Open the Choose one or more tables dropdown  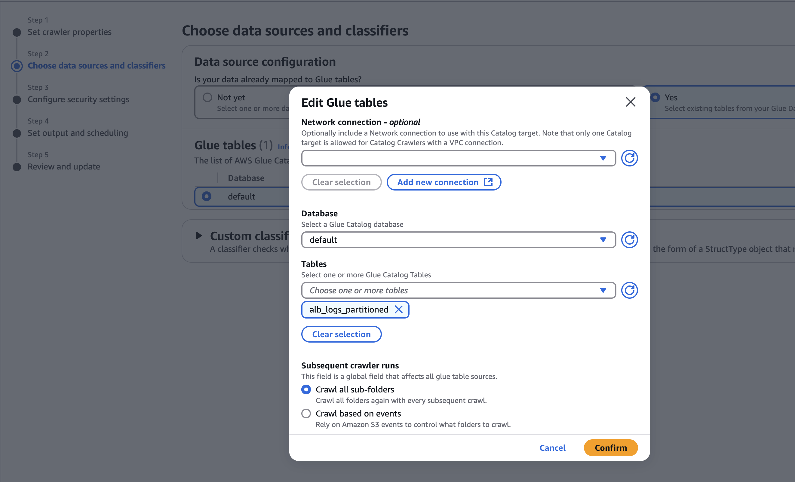452,290
